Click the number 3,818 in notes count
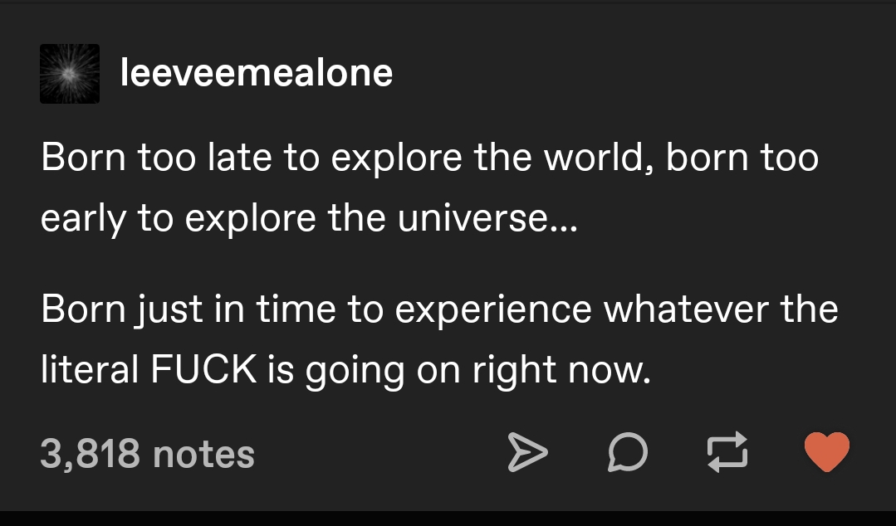Viewport: 896px width, 526px height. click(89, 454)
